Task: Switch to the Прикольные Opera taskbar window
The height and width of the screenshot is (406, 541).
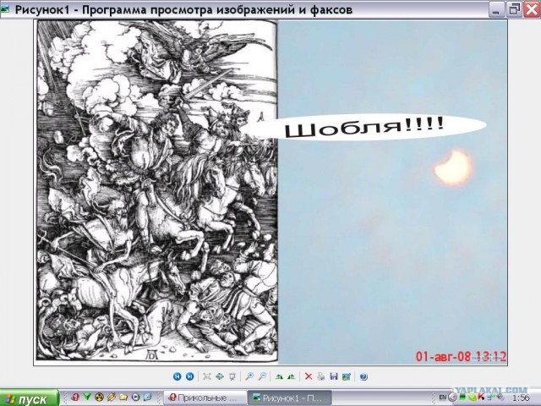Action: pos(205,398)
